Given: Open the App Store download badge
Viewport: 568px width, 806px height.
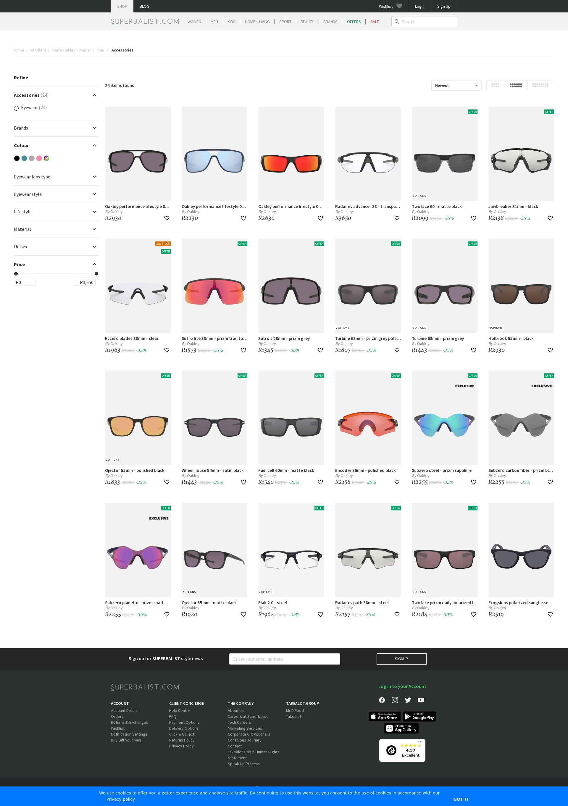Looking at the screenshot, I should [384, 716].
